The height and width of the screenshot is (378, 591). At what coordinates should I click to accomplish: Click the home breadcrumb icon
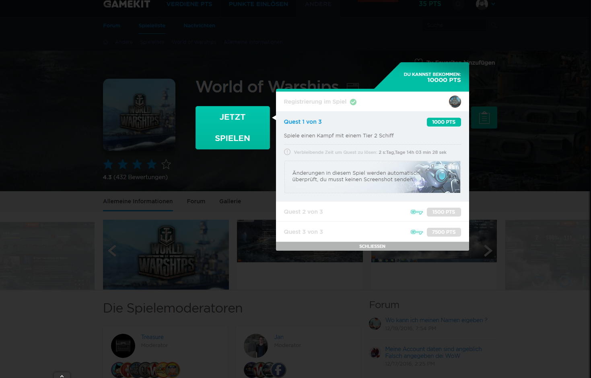click(x=106, y=42)
